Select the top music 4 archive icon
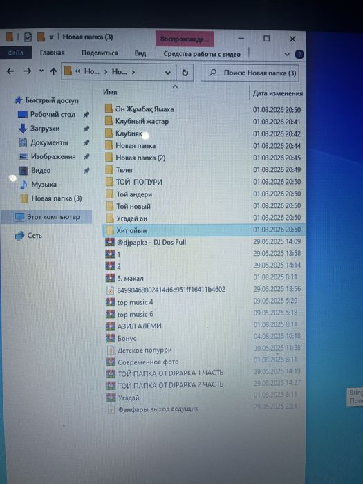This screenshot has width=363, height=484. [110, 302]
